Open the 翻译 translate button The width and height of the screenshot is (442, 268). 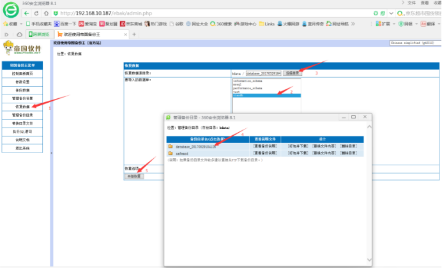(428, 24)
